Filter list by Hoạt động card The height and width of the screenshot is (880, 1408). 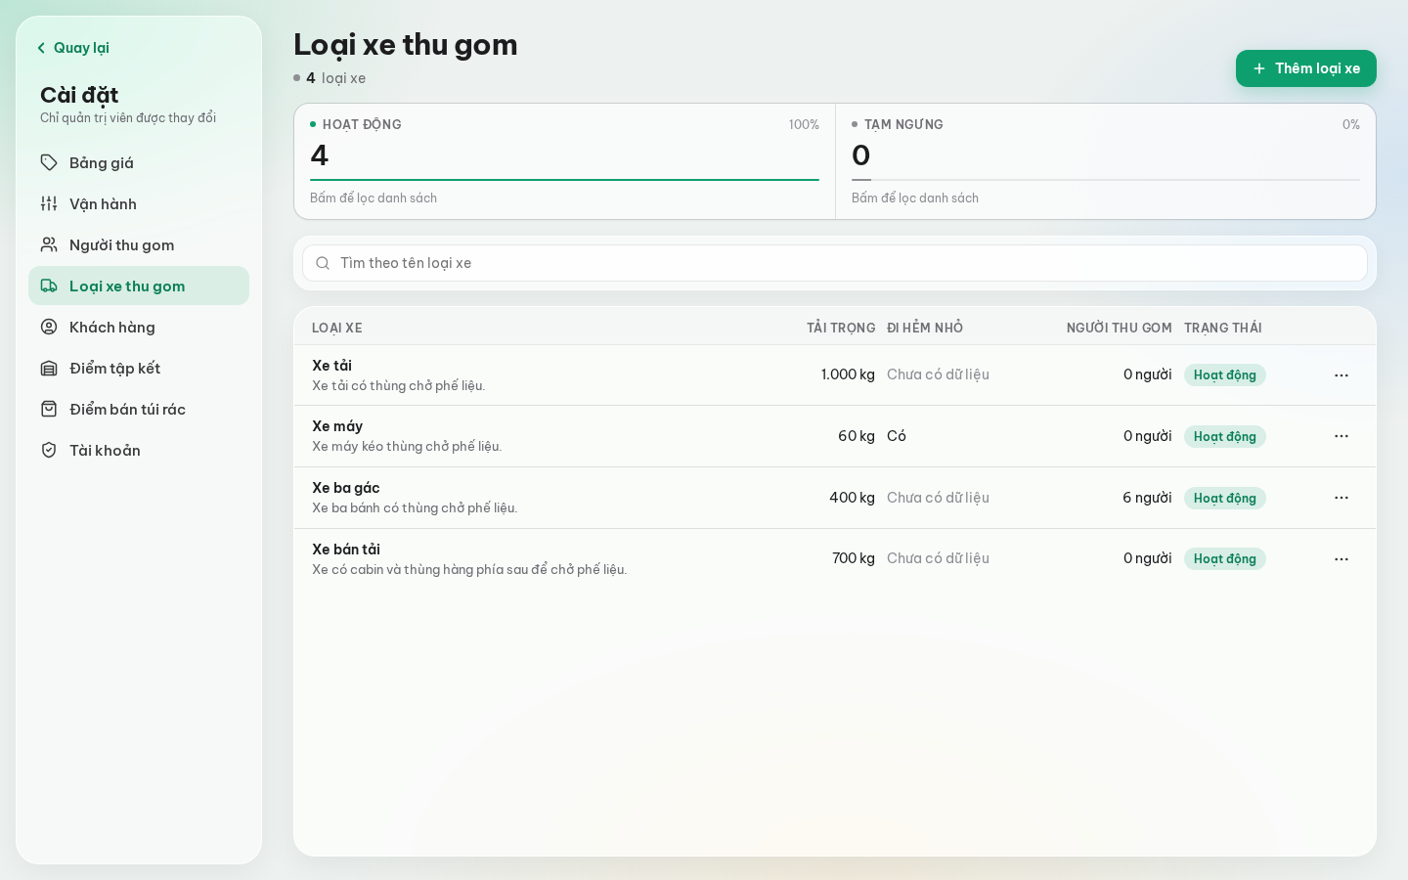pyautogui.click(x=564, y=161)
